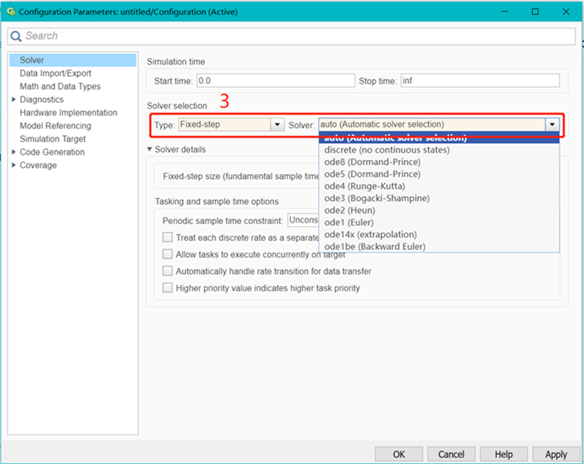Viewport: 584px width, 464px height.
Task: Select Solver in the category list
Action: pos(73,60)
